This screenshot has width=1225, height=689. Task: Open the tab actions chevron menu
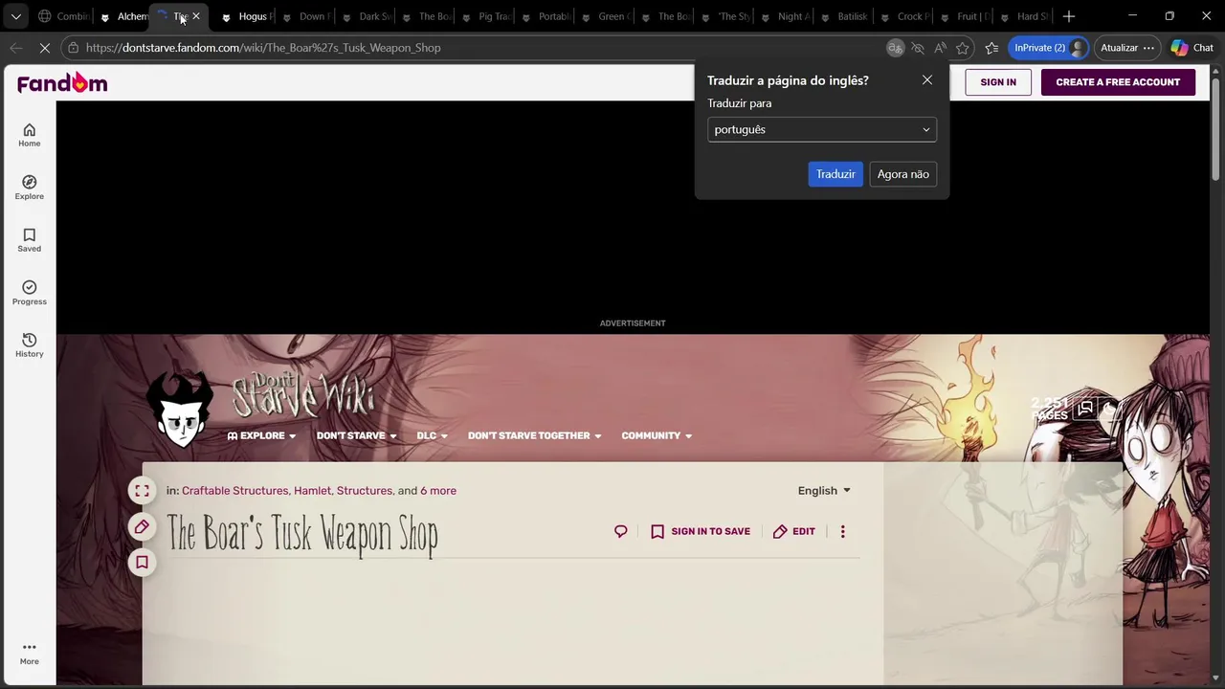(16, 16)
